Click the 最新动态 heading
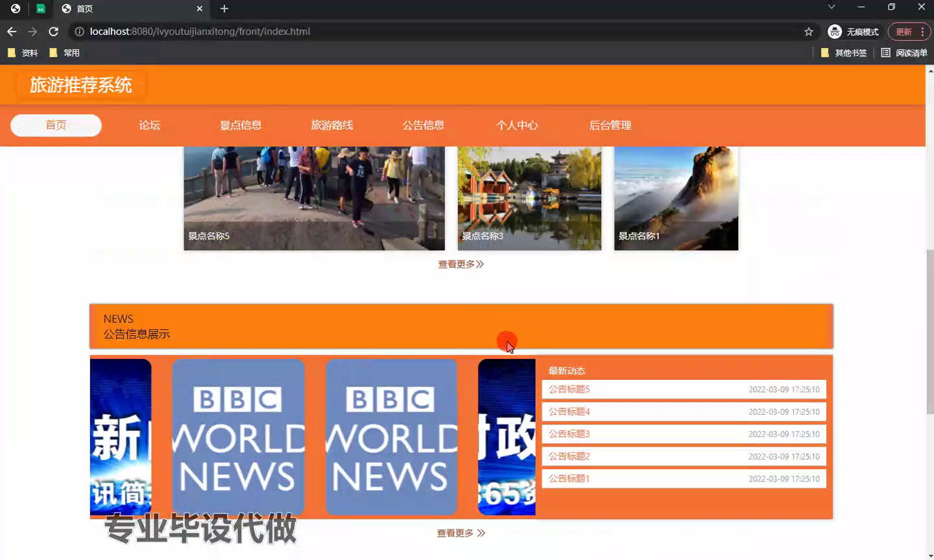This screenshot has height=560, width=934. [567, 371]
